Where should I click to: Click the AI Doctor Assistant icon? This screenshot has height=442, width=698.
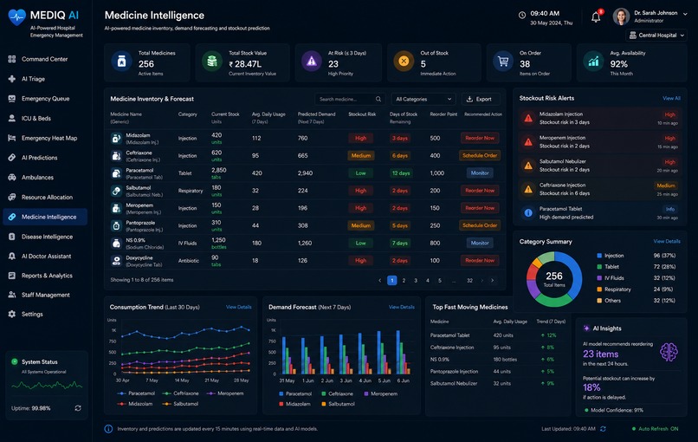pos(12,257)
